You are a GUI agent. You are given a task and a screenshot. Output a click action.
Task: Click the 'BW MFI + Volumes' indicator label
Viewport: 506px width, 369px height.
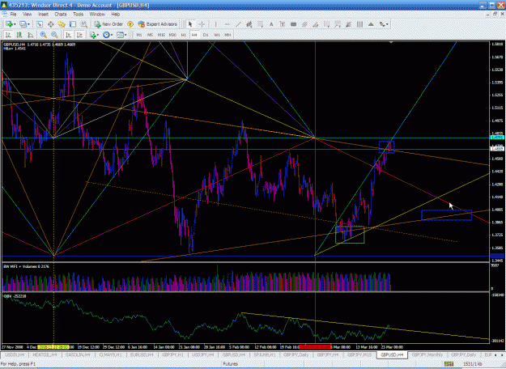click(26, 266)
